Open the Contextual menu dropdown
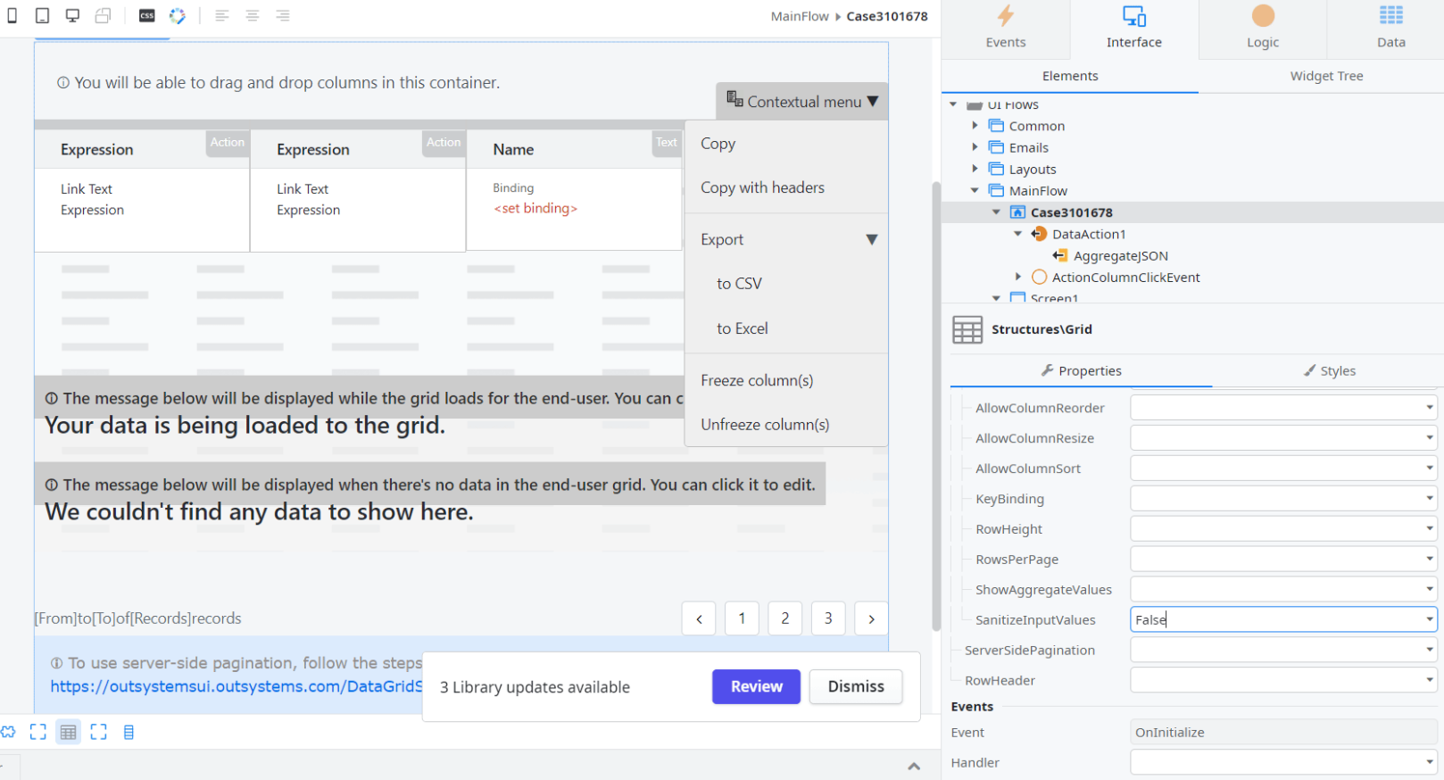 click(801, 102)
